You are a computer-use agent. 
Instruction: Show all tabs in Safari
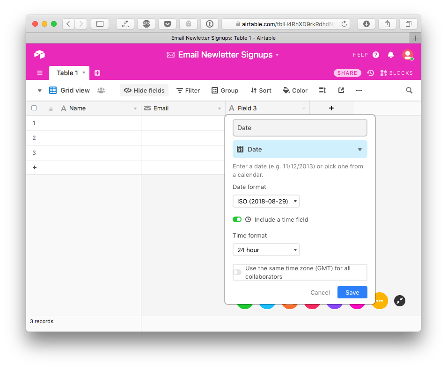(408, 24)
